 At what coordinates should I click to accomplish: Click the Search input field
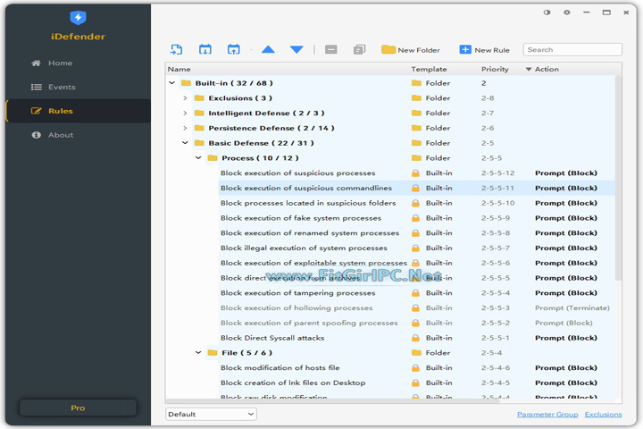pyautogui.click(x=572, y=50)
